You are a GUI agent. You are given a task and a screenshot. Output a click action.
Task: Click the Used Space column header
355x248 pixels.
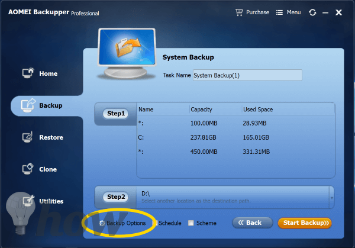258,109
